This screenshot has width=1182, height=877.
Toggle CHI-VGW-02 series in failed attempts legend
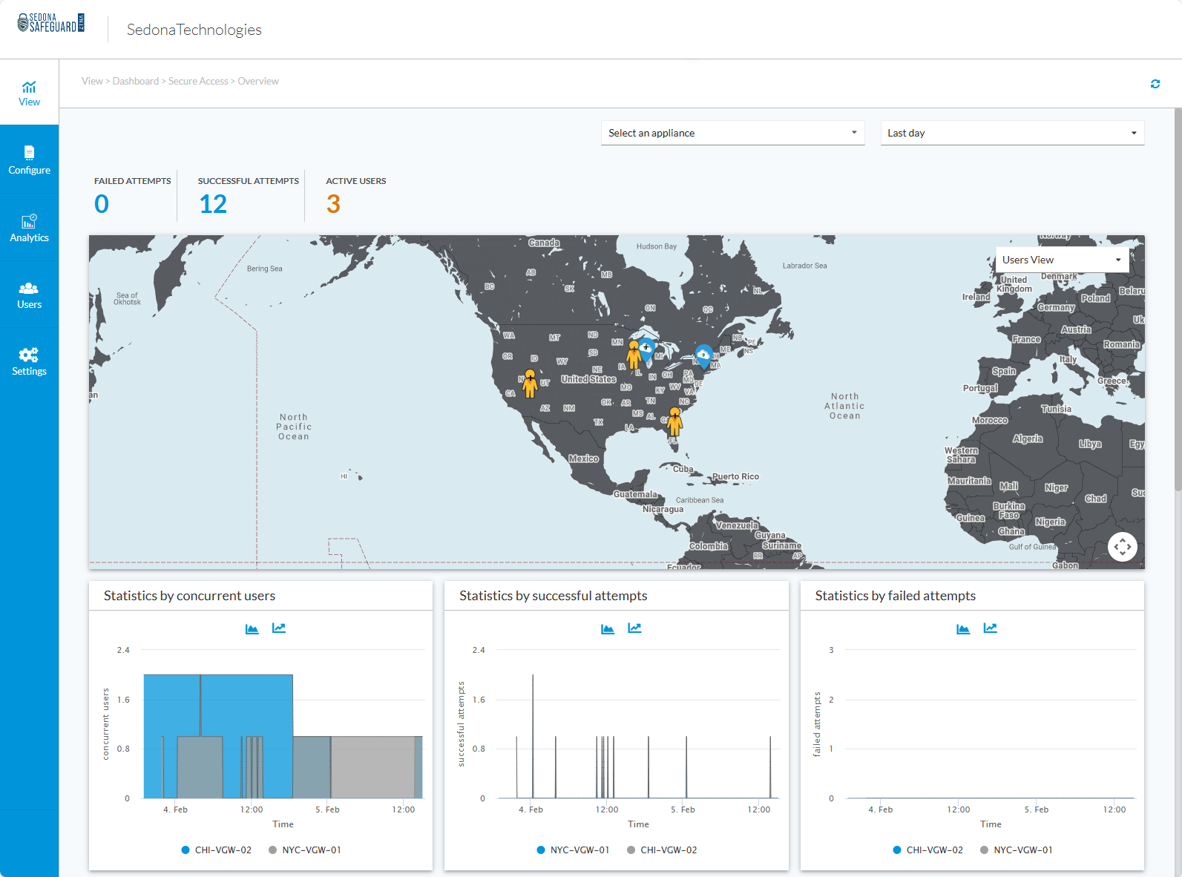(928, 850)
